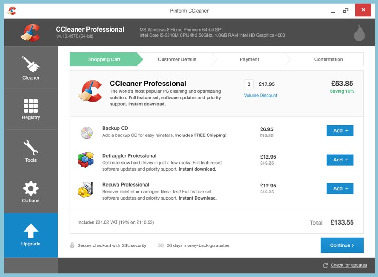This screenshot has width=378, height=277.
Task: Click the quantity field showing 3
Action: point(249,84)
